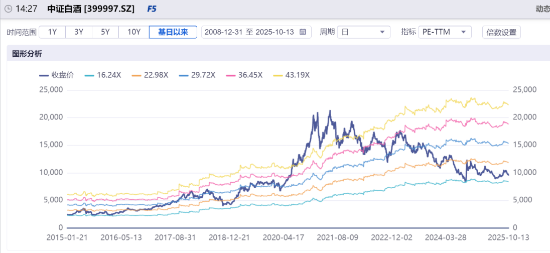Click the blue F5 refresh icon
Viewport: 550px width, 253px height.
click(x=151, y=9)
